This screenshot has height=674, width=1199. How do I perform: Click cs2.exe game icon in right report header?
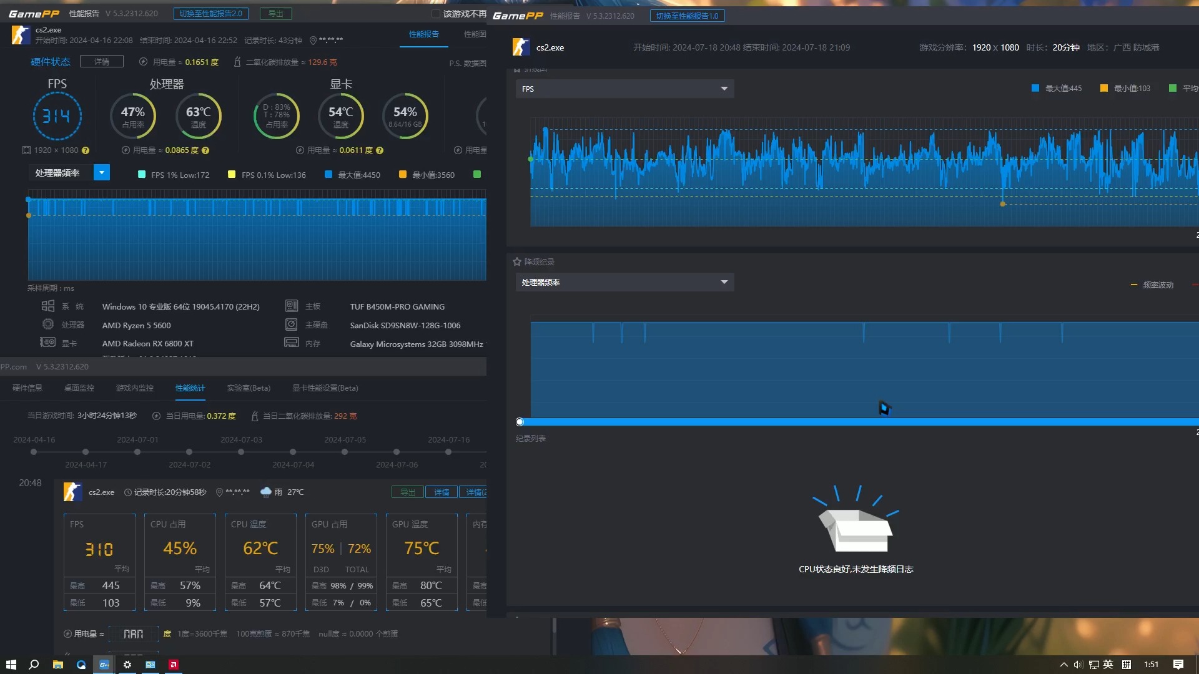[521, 47]
